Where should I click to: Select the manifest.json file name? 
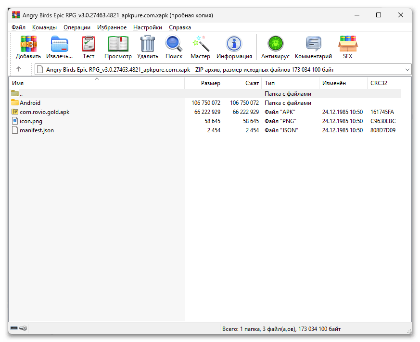pyautogui.click(x=37, y=130)
